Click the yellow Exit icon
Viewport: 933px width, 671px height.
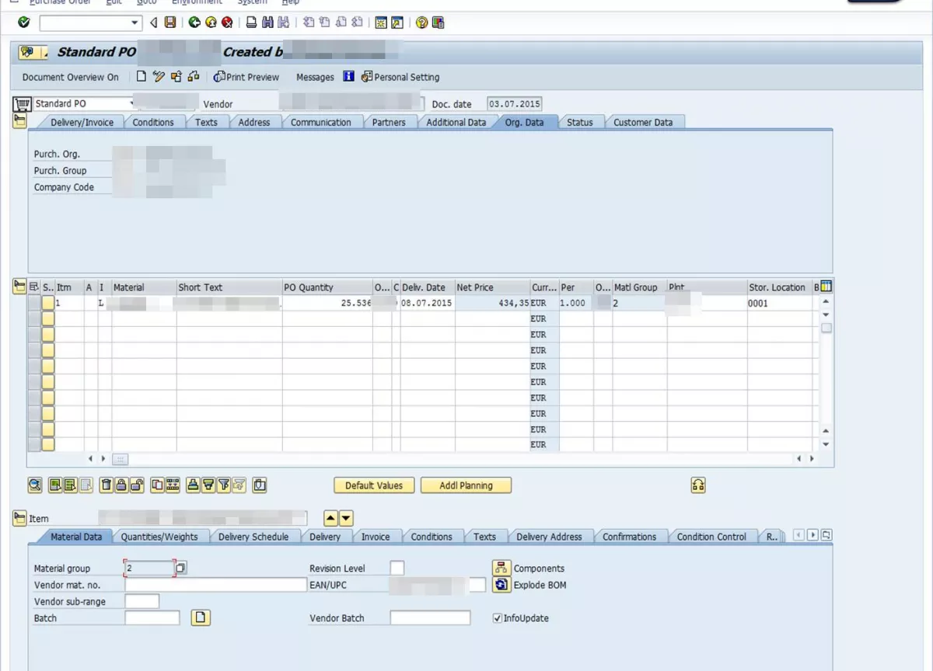point(211,23)
